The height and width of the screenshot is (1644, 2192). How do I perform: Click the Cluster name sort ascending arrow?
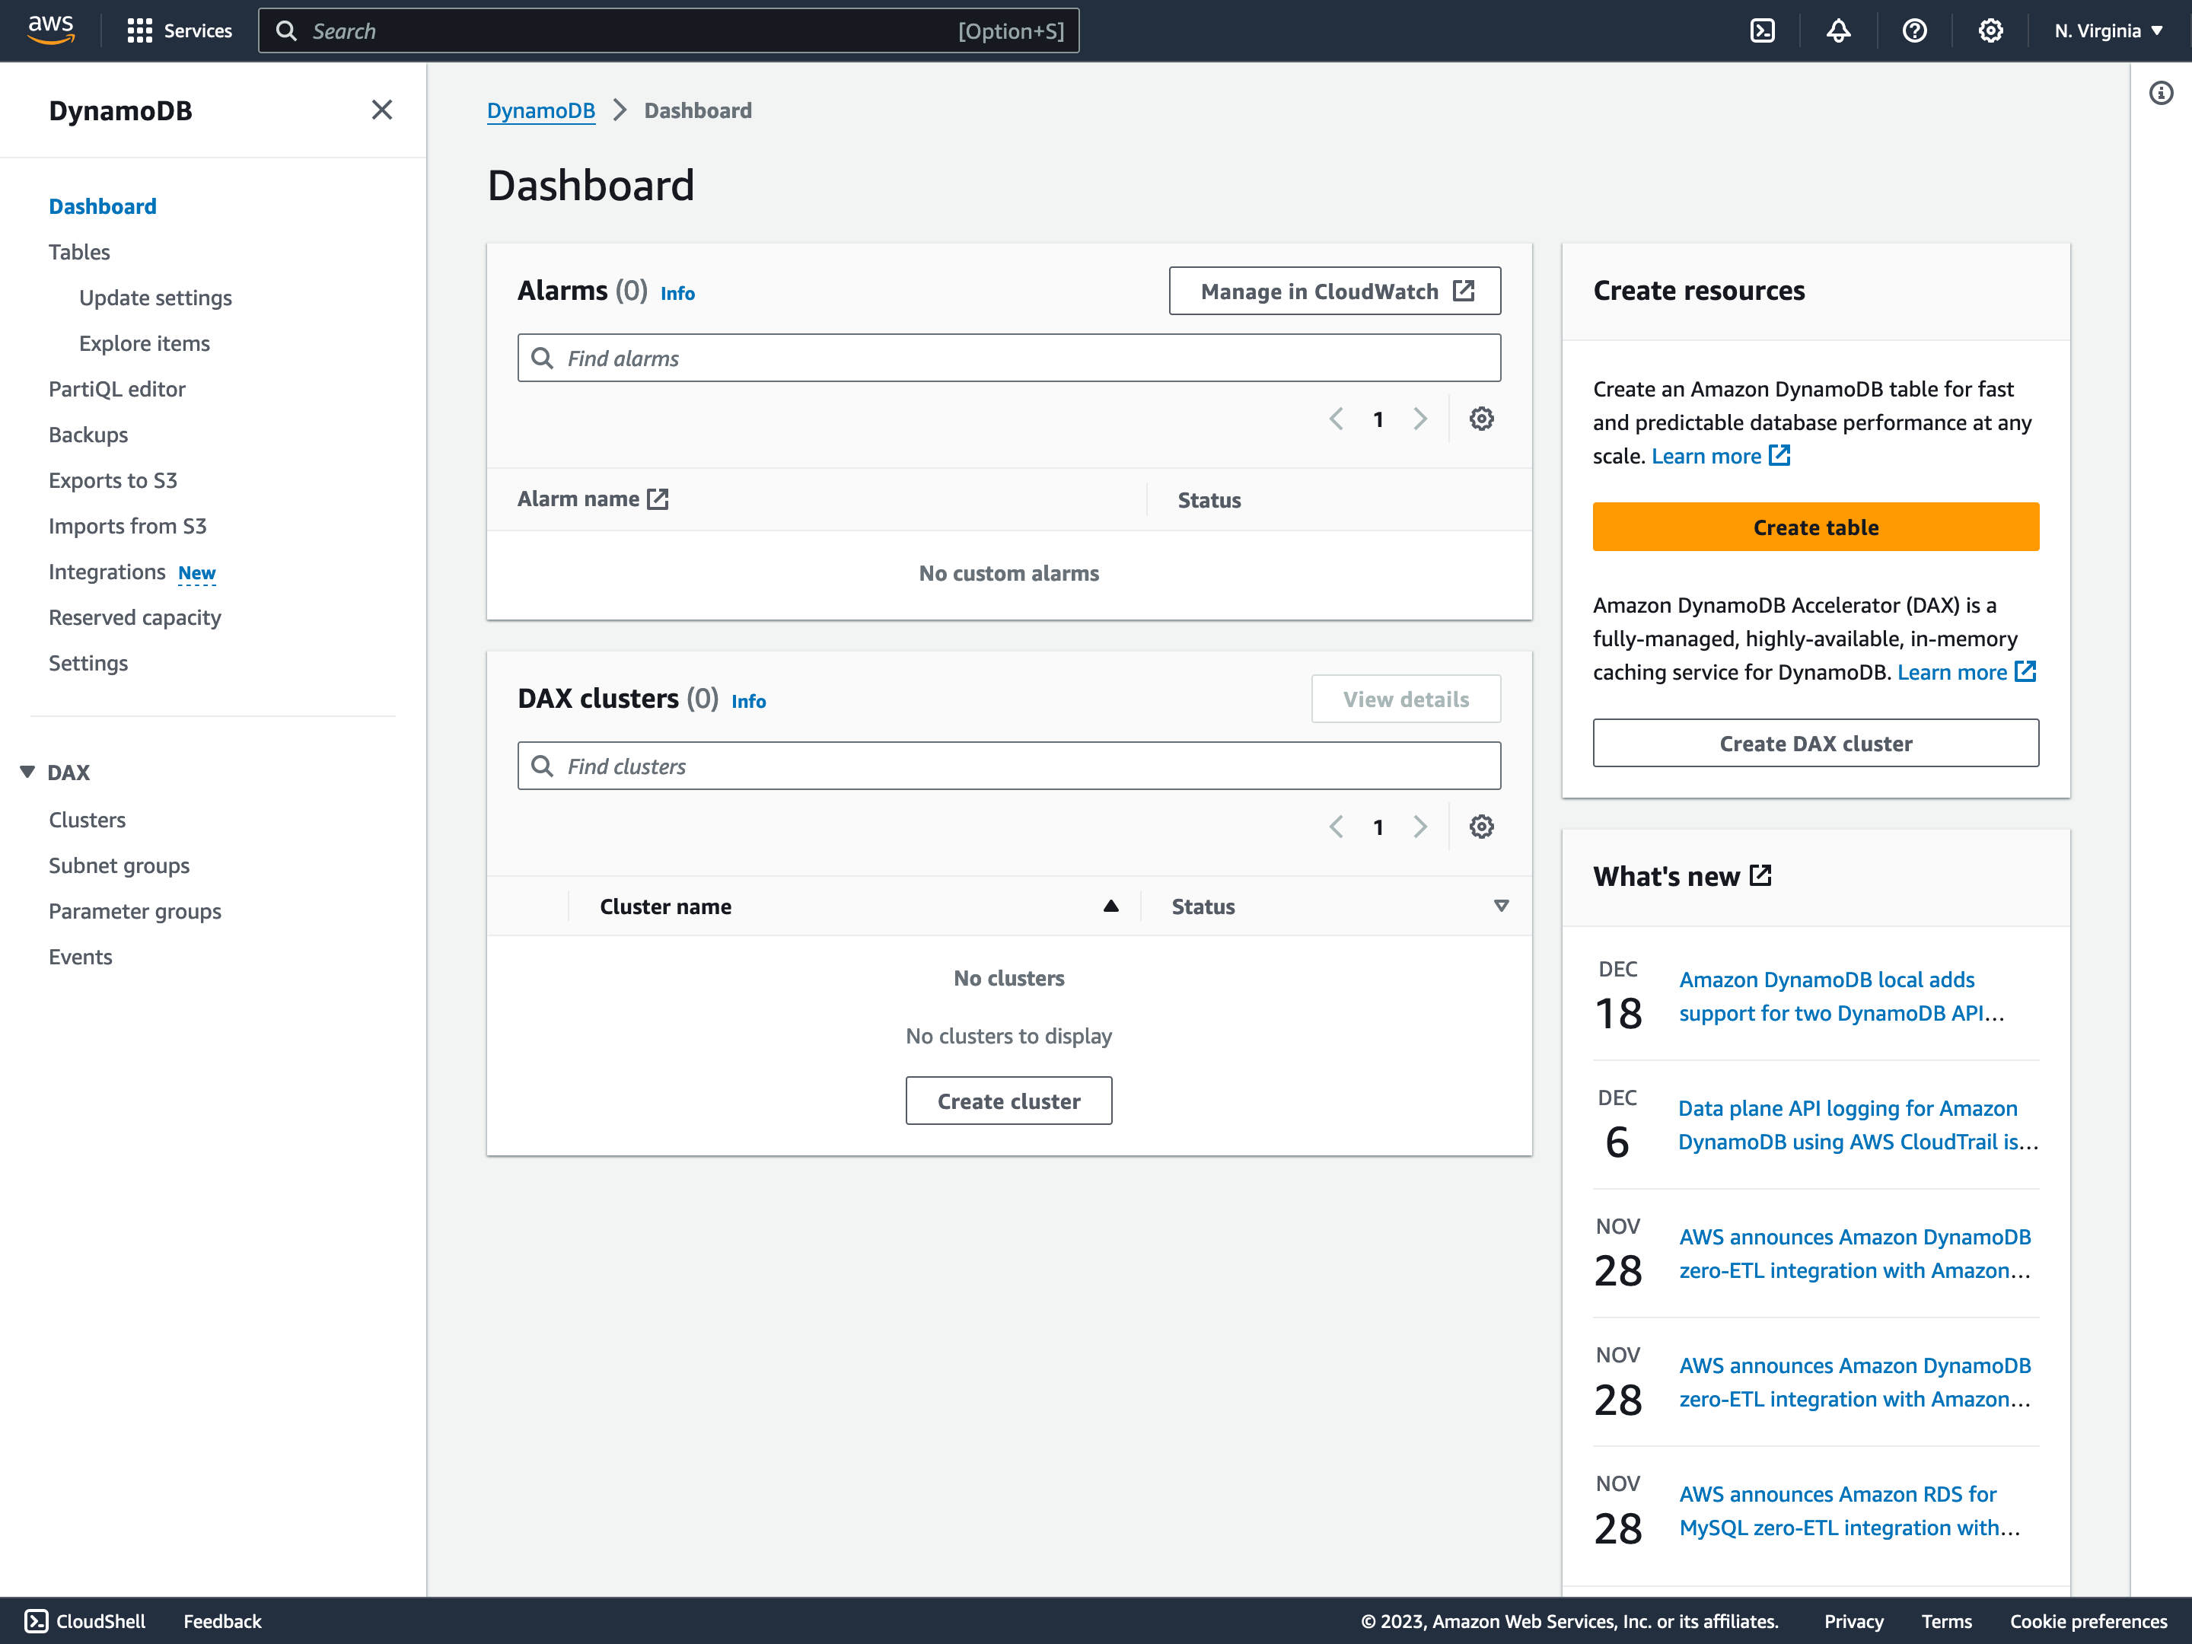[x=1111, y=906]
